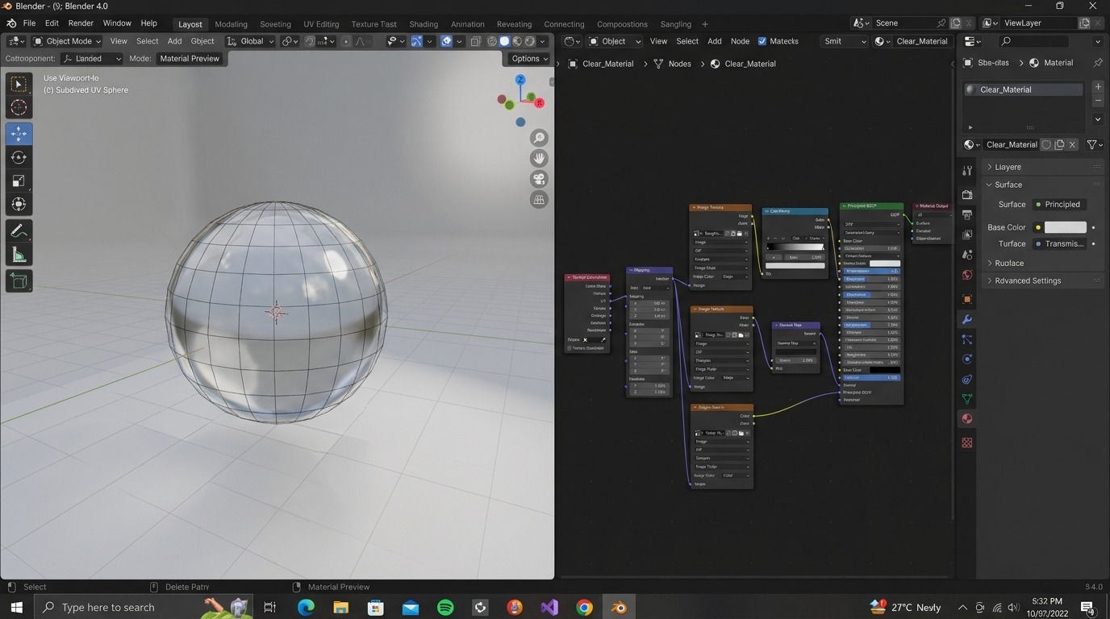Image resolution: width=1110 pixels, height=619 pixels.
Task: Open the Global orientation dropdown
Action: click(x=250, y=41)
